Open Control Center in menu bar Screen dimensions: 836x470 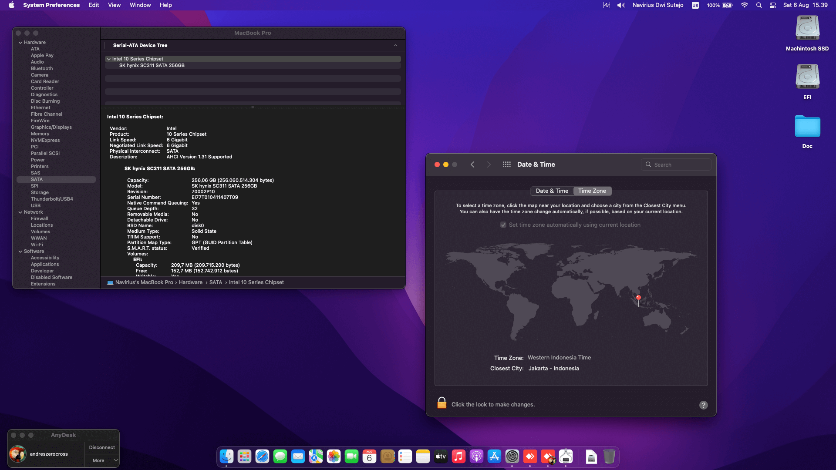(772, 5)
